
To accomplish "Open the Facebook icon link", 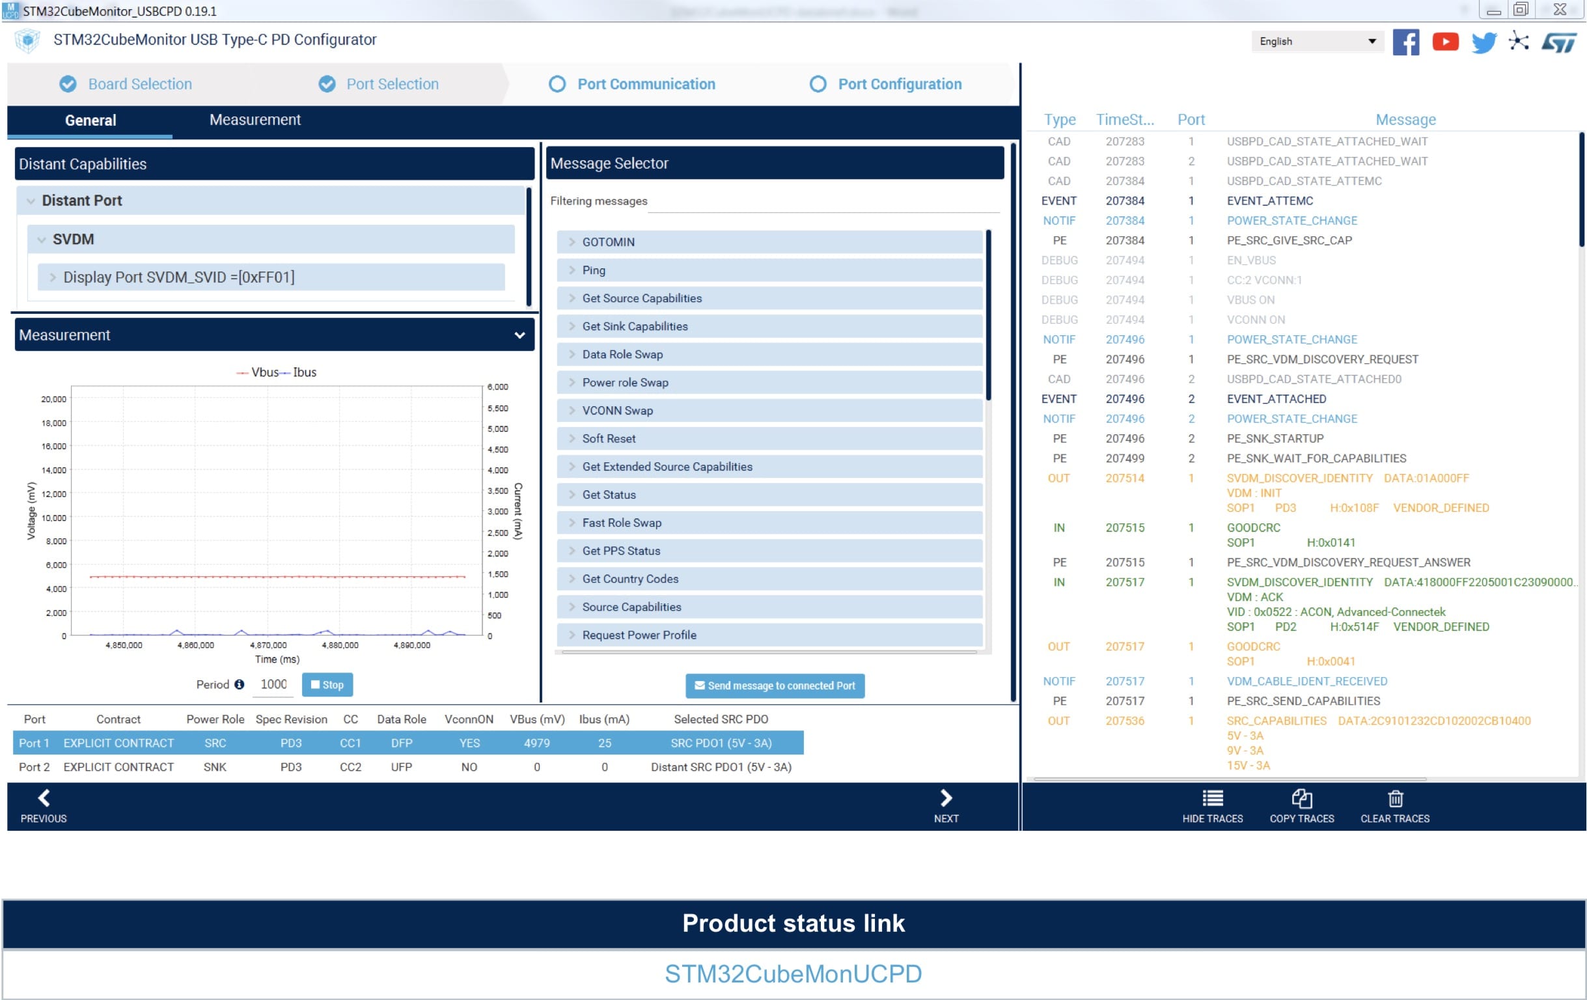I will [1405, 42].
